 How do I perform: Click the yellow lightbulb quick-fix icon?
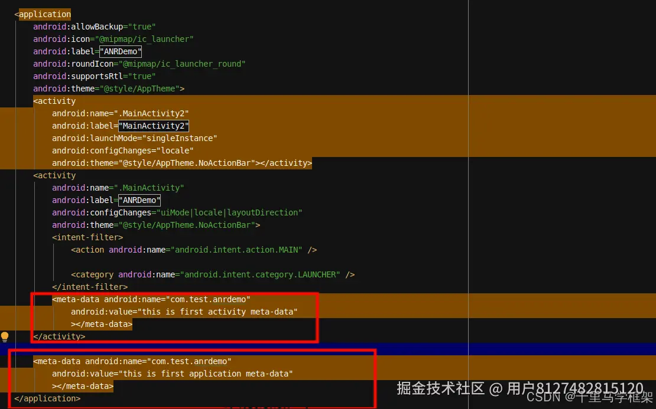pyautogui.click(x=5, y=337)
